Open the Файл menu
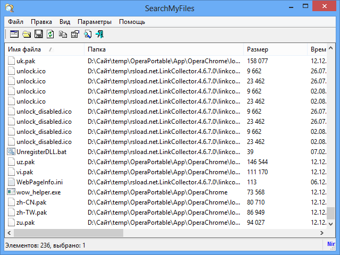 (x=15, y=22)
